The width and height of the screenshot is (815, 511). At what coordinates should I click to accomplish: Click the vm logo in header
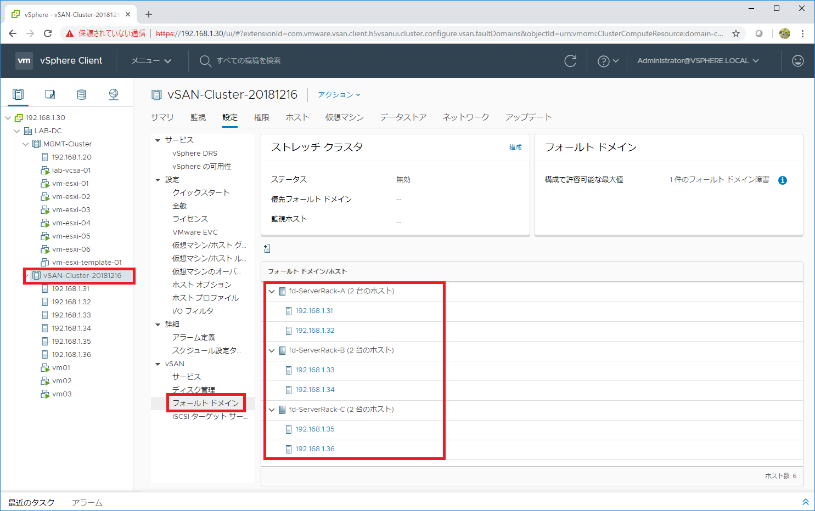(x=24, y=60)
